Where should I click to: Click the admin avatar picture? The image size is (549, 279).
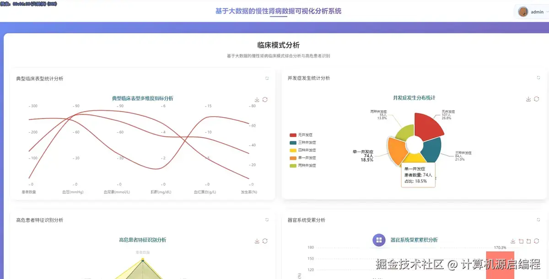point(523,12)
